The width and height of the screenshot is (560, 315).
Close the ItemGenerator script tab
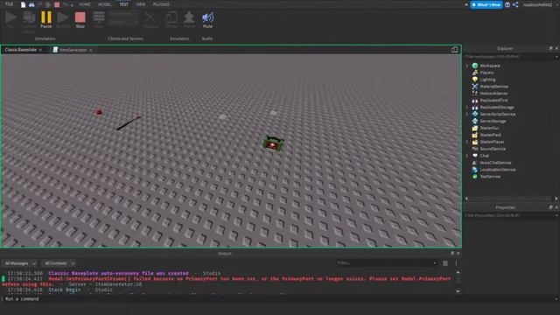click(x=91, y=50)
